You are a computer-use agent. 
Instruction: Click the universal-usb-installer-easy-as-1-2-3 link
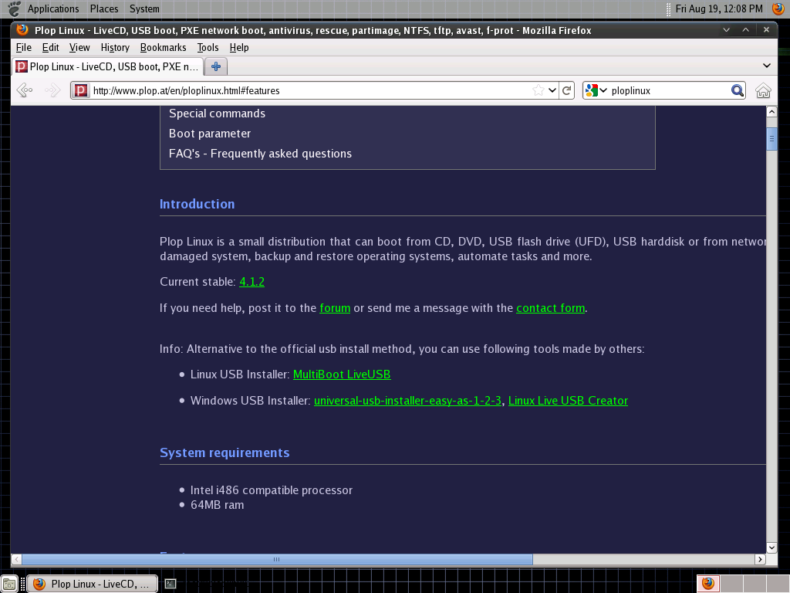[407, 401]
